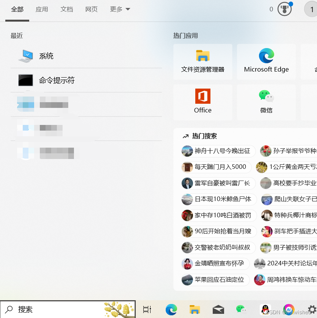Screen dimensions: 317x318
Task: Click thumbnail beside 金靖晒照宣布怀孕
Action: 187,263
